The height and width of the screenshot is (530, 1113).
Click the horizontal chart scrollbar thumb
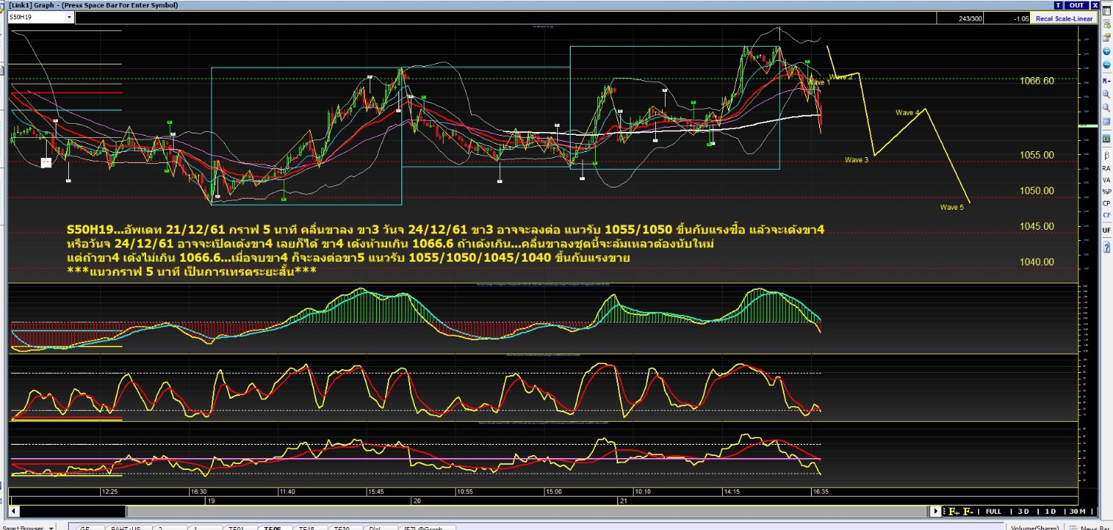coord(528,511)
